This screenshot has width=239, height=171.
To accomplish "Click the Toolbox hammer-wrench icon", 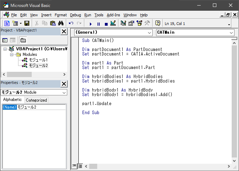I will click(147, 23).
